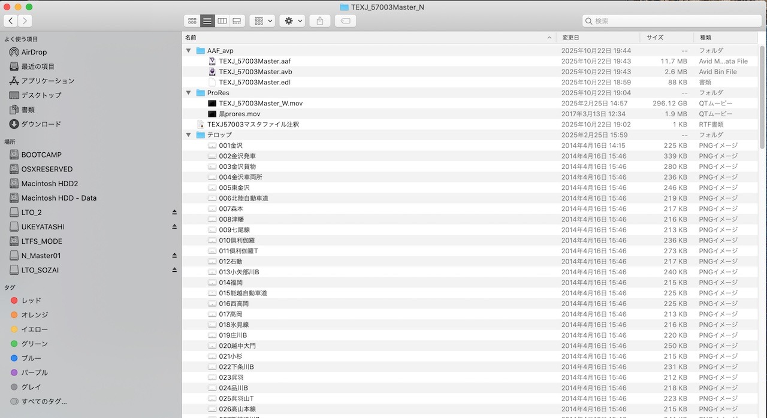
Task: Select list view toggle button
Action: coord(207,21)
